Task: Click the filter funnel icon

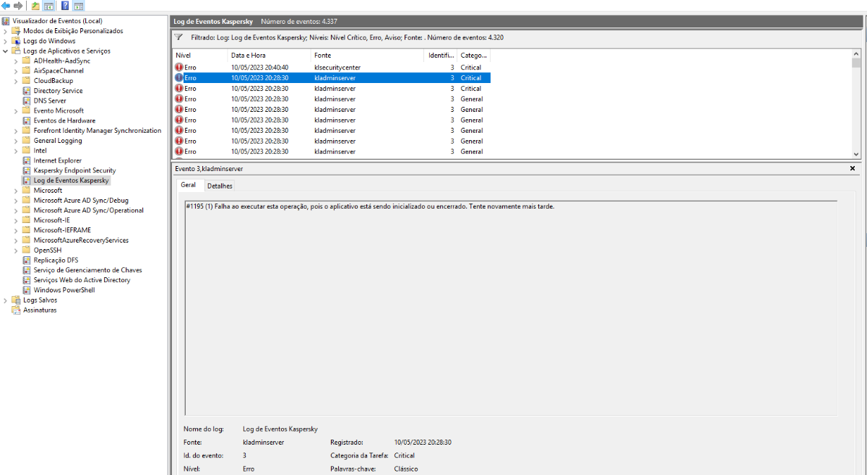Action: [178, 36]
